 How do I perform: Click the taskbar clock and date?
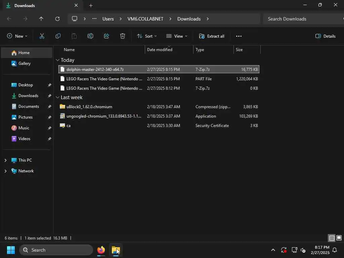point(320,250)
